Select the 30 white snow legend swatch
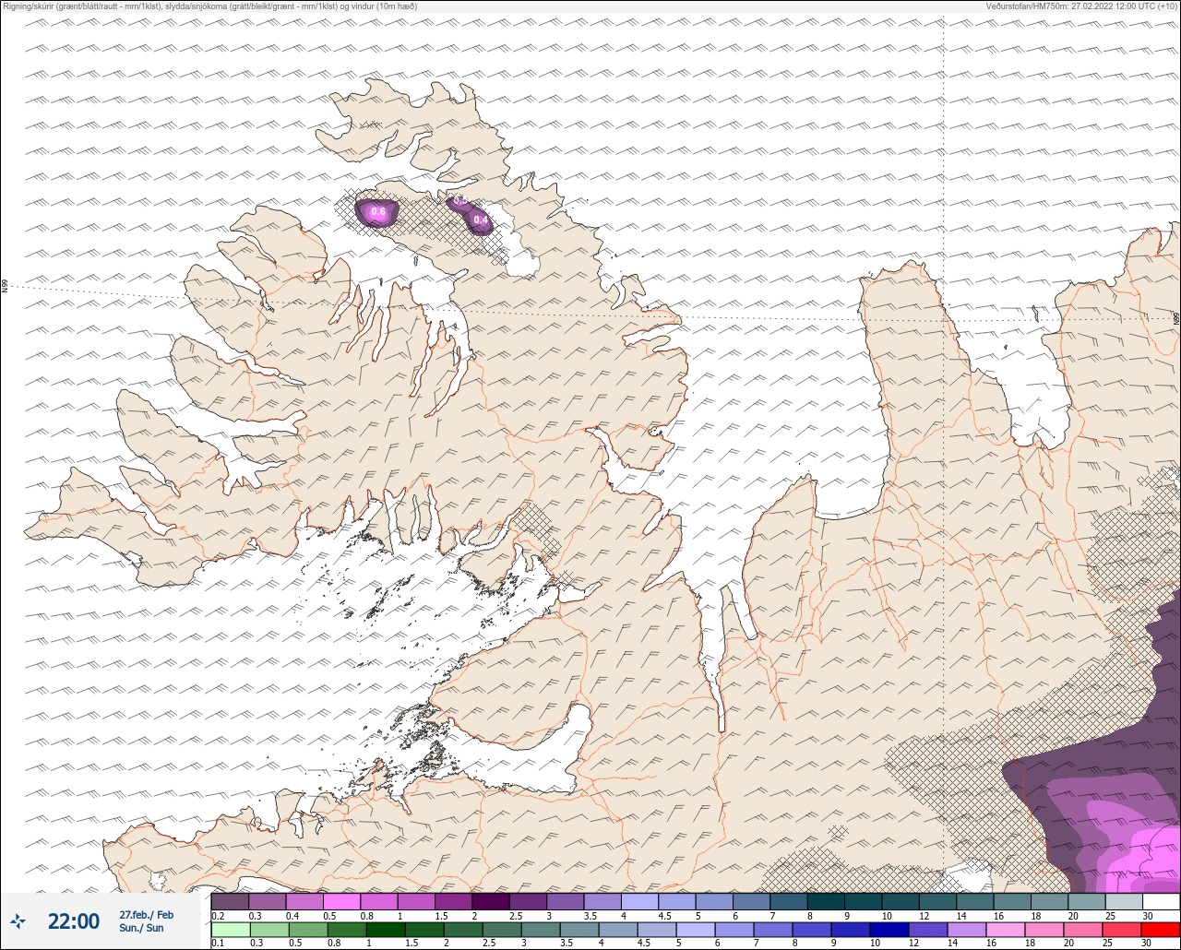The image size is (1181, 950). (x=1161, y=901)
